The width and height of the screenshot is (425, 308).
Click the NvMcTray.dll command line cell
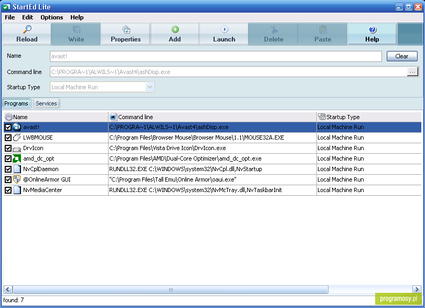pyautogui.click(x=212, y=190)
